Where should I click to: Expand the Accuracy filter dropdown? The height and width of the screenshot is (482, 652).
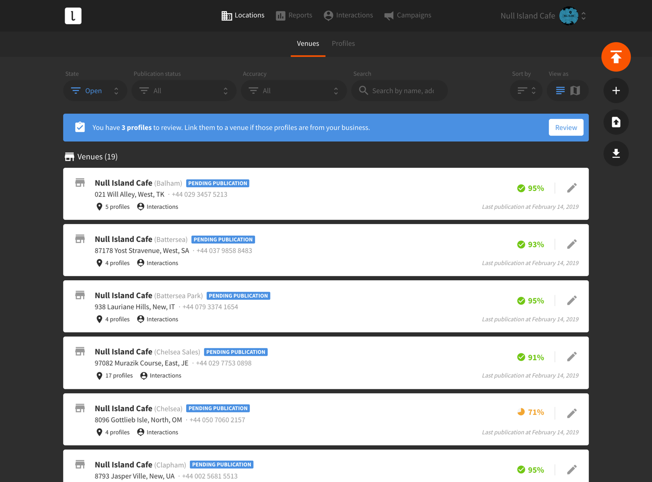point(293,91)
